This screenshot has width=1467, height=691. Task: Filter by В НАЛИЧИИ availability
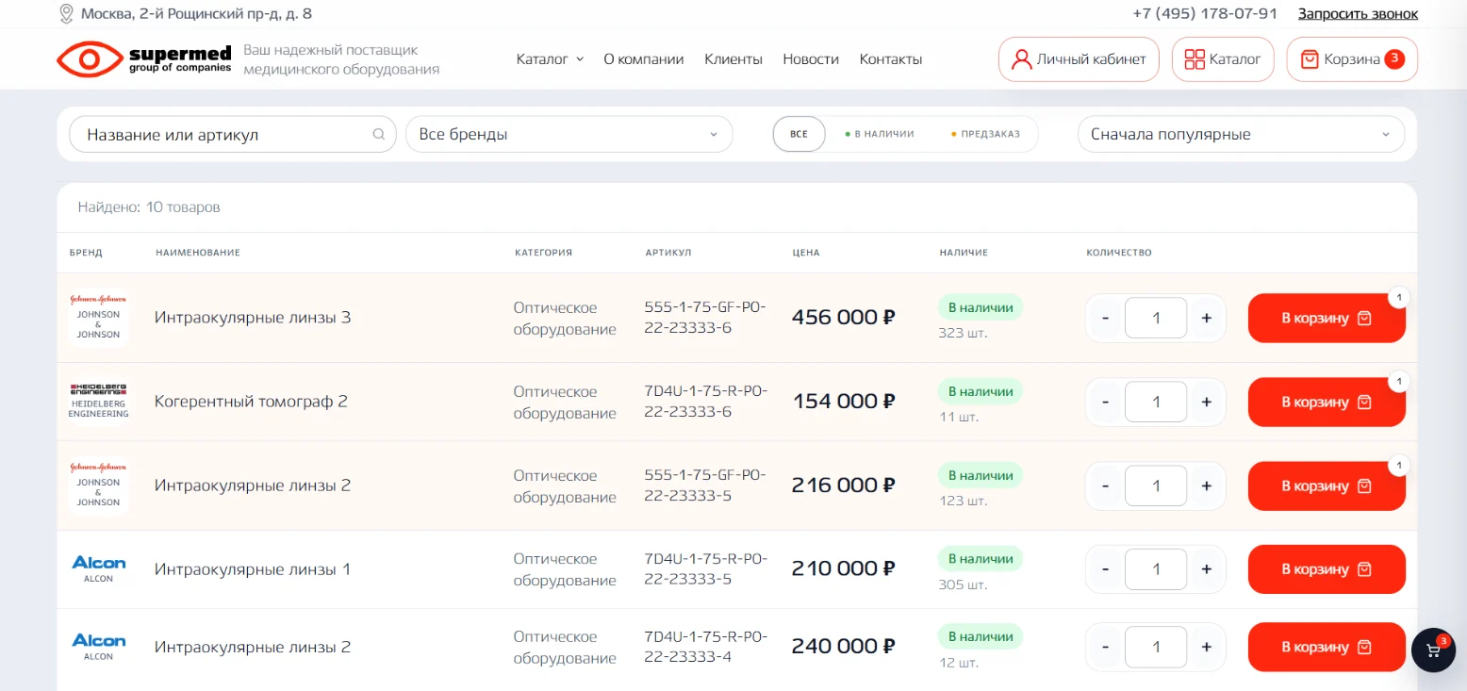880,134
